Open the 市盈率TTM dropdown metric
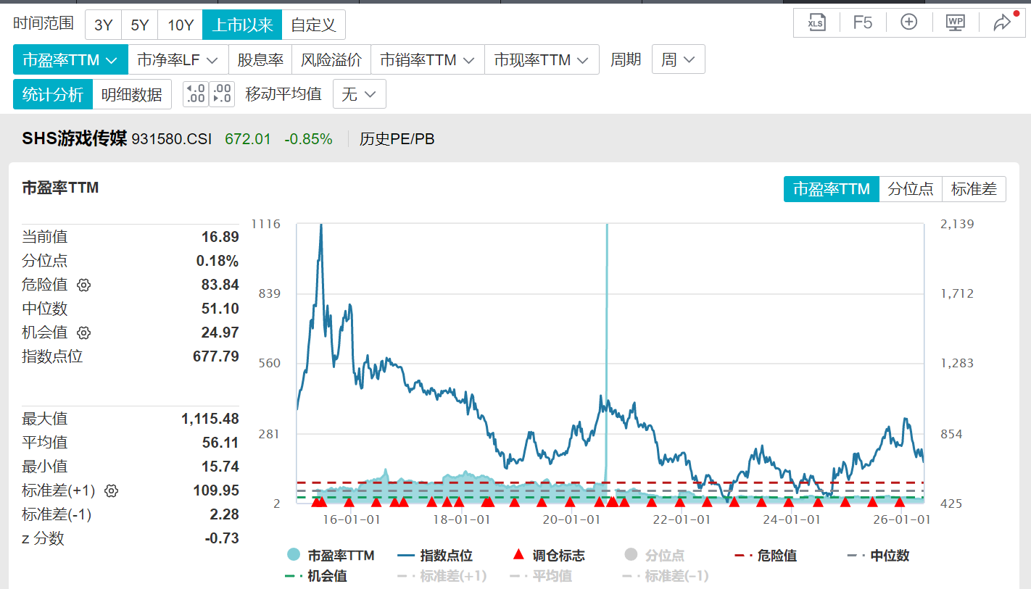 (x=70, y=59)
